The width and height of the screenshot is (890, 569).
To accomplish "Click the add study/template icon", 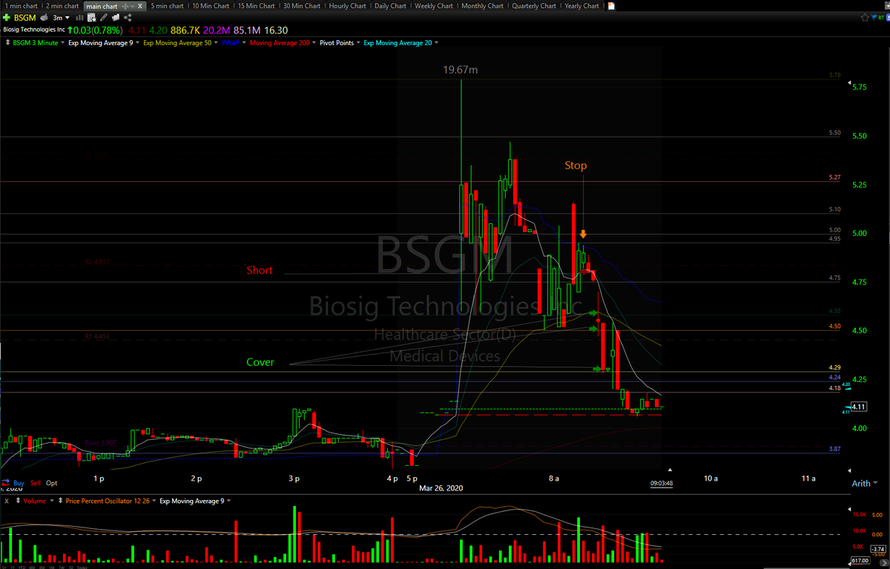I will [x=92, y=18].
